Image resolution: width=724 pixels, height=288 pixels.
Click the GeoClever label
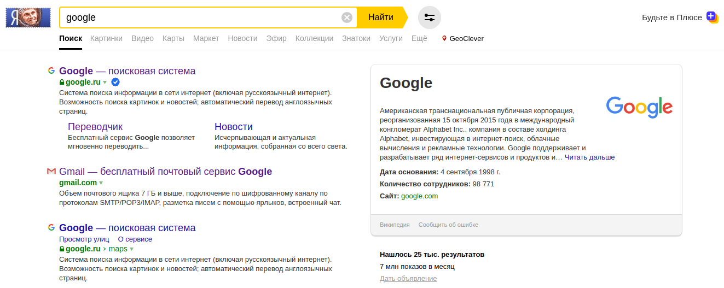pos(466,39)
